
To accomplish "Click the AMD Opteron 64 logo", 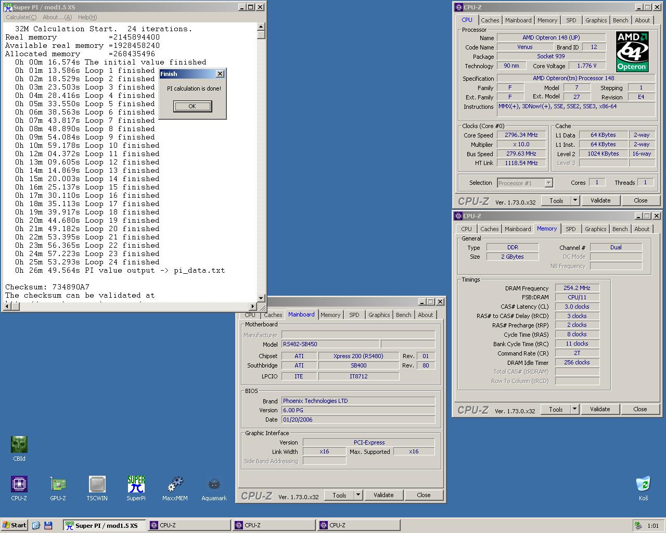I will pos(632,51).
